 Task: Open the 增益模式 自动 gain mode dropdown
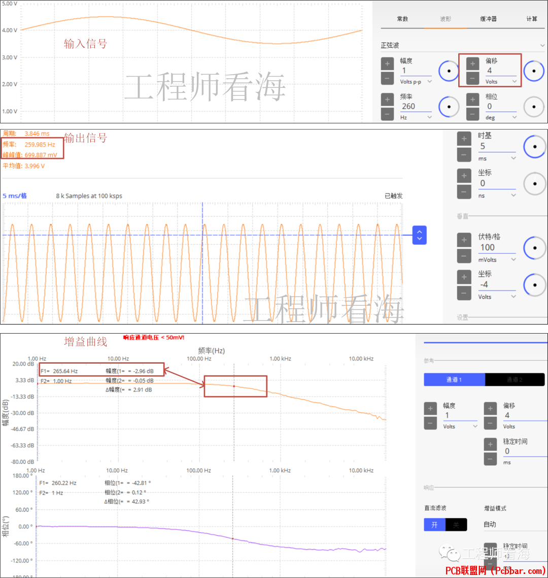pyautogui.click(x=515, y=524)
